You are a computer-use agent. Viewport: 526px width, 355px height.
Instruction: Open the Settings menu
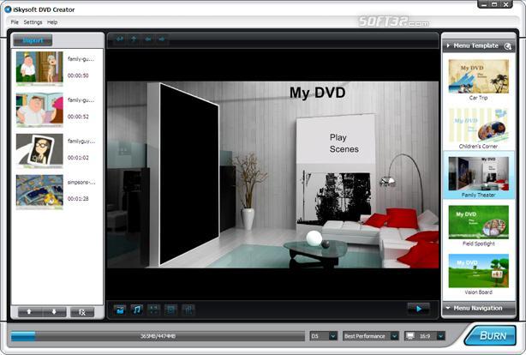point(33,22)
